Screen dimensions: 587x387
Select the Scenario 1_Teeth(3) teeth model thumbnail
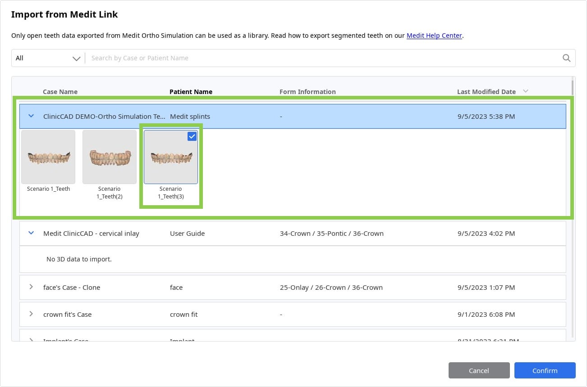(x=171, y=157)
